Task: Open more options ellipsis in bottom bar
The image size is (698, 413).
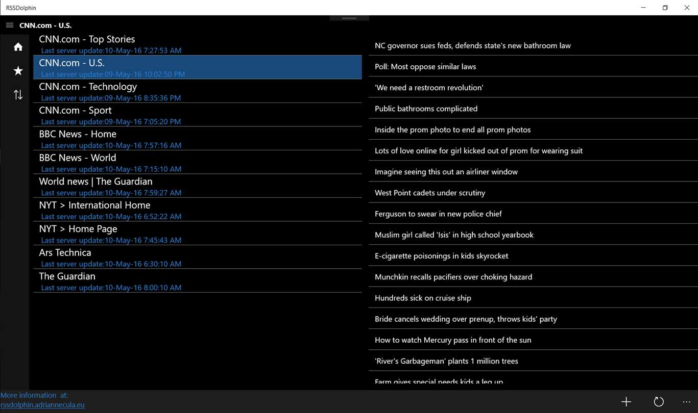Action: click(x=686, y=402)
